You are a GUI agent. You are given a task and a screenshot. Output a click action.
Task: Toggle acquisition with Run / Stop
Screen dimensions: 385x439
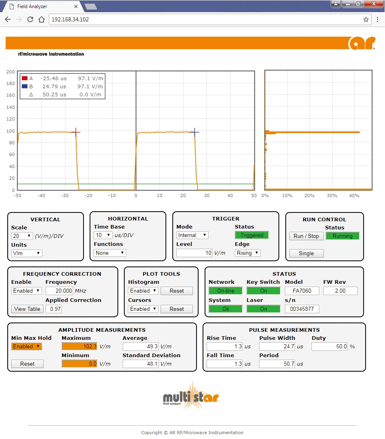(x=306, y=236)
